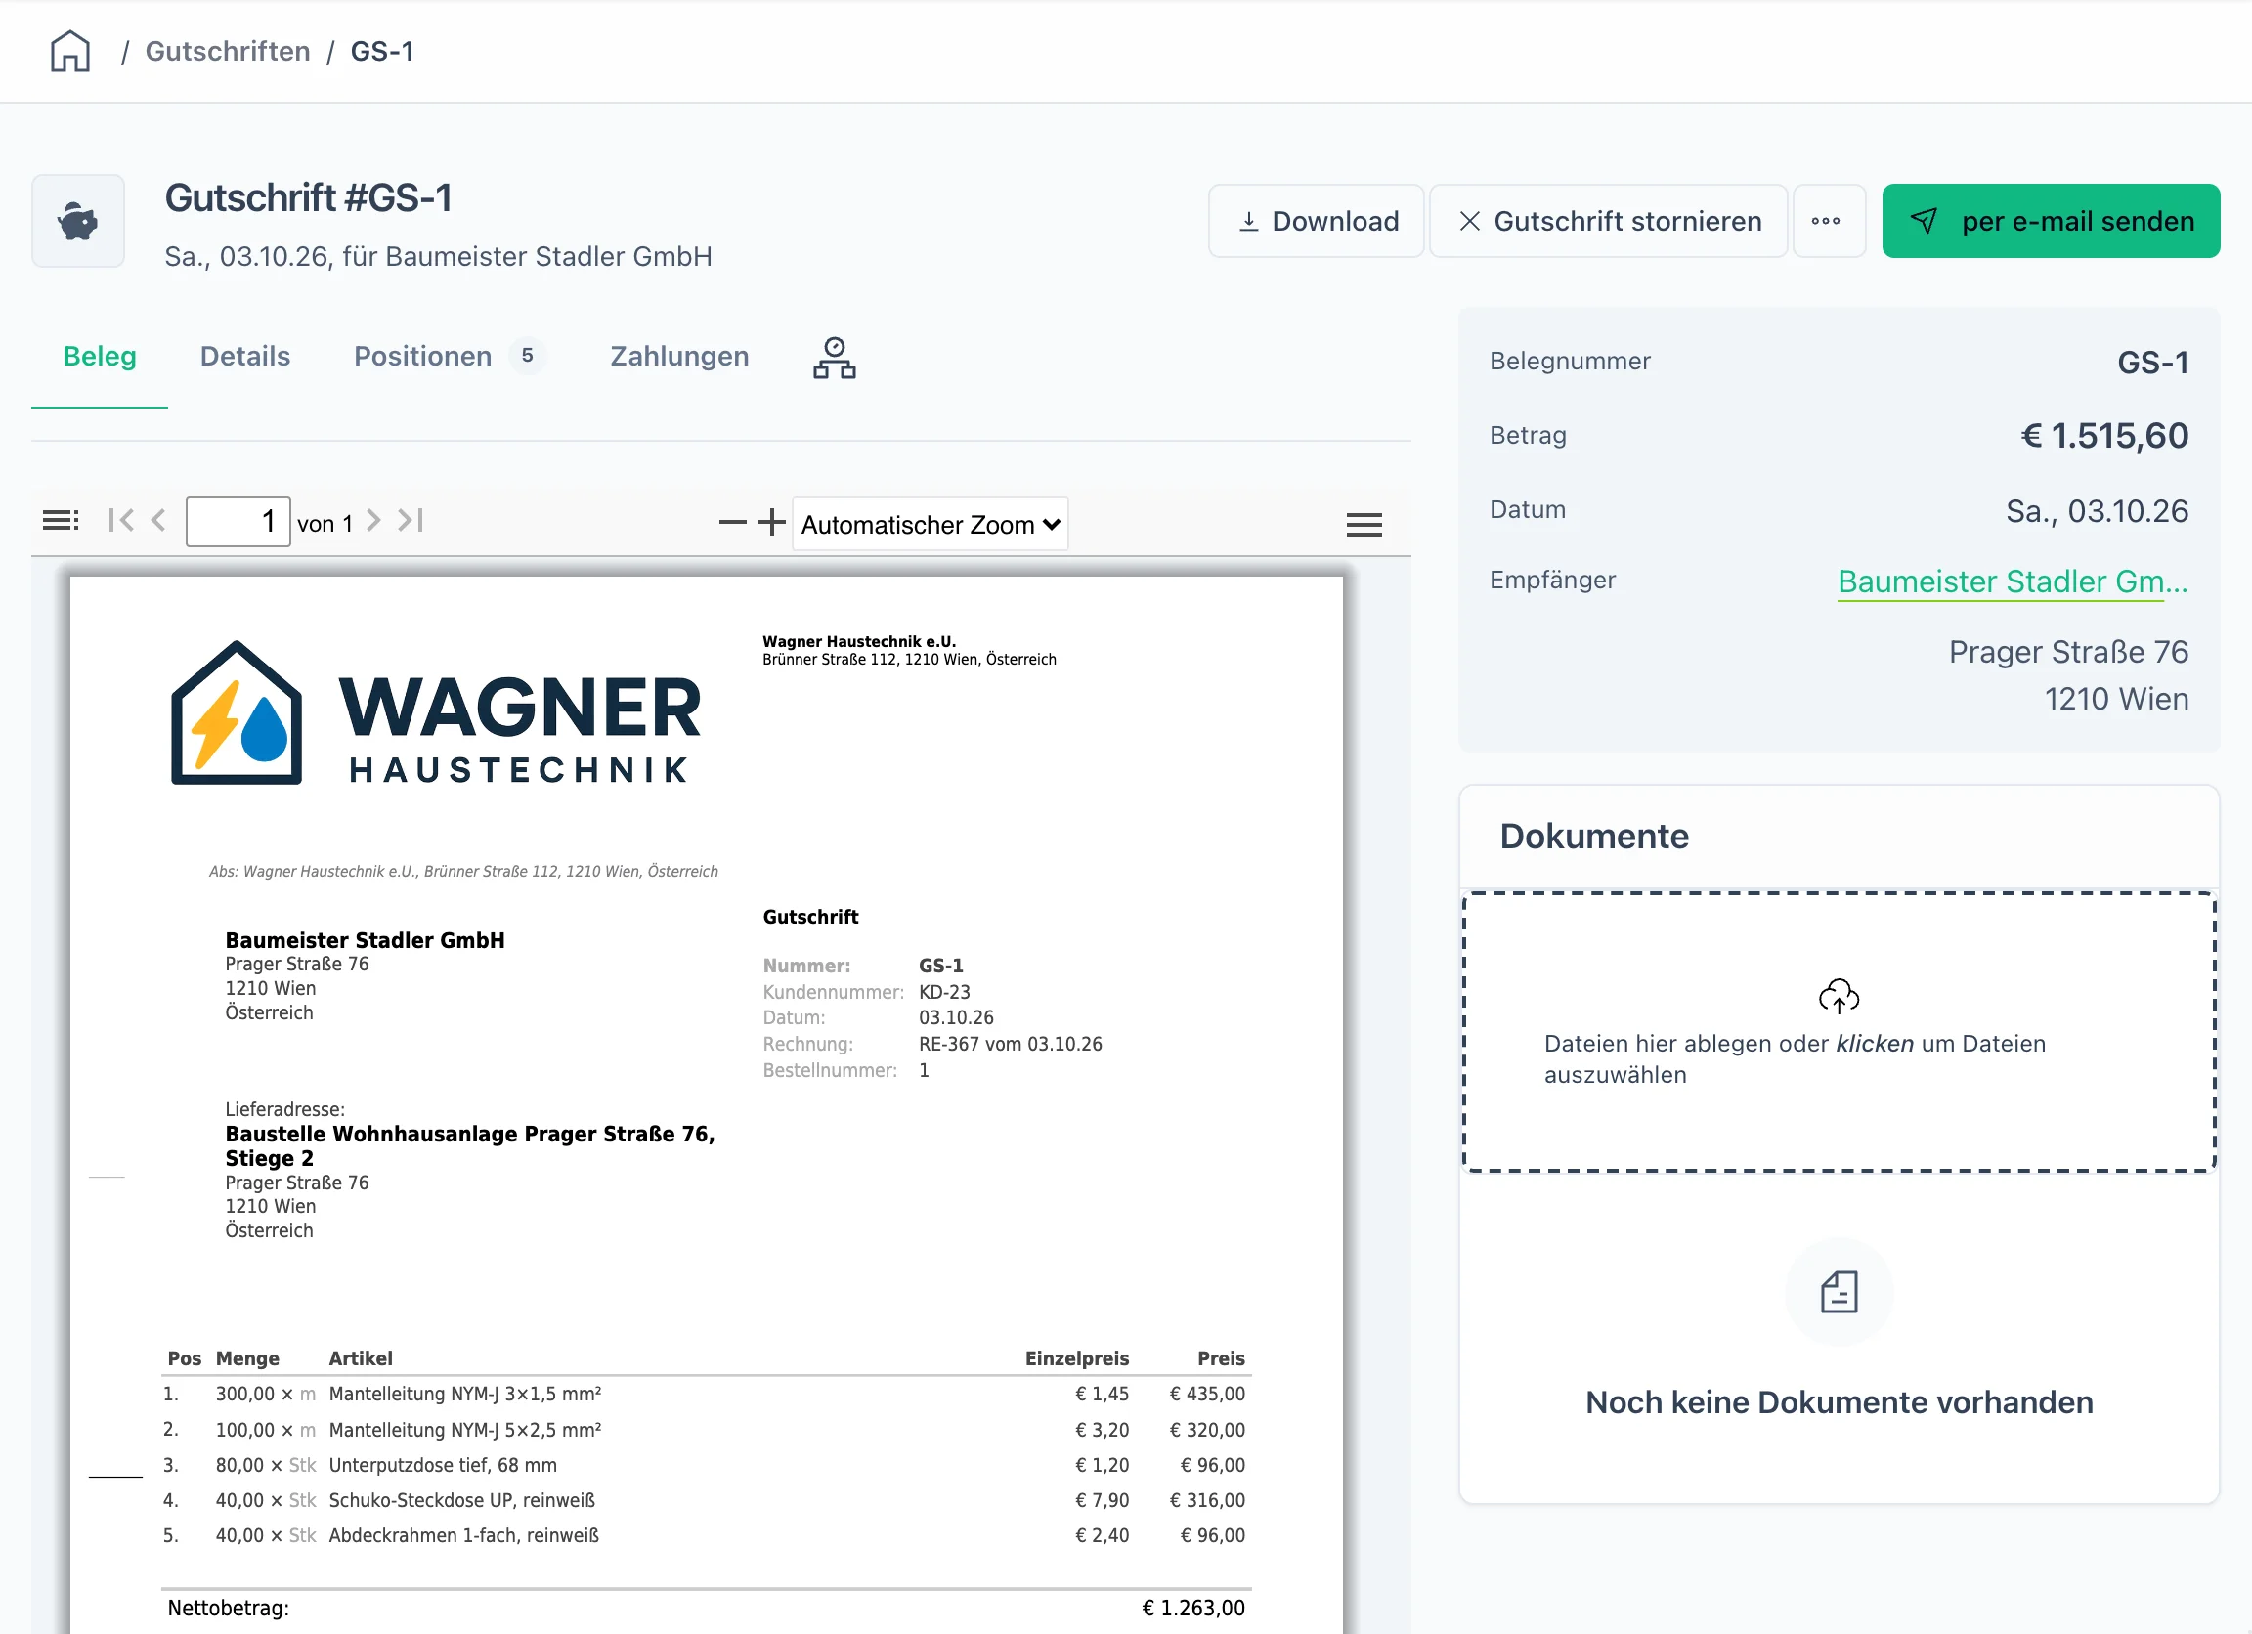Click 'Mantelleitung NYM-J 3×1,5 mm²' row
Viewport: 2252px width, 1634px height.
click(x=705, y=1394)
